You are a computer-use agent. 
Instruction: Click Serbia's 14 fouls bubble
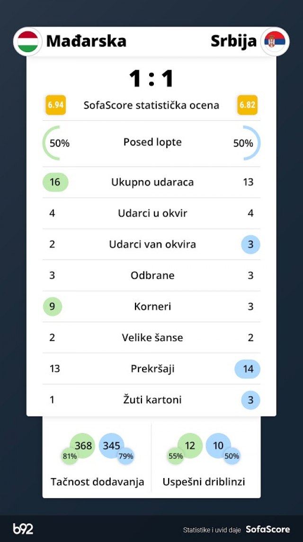248,369
